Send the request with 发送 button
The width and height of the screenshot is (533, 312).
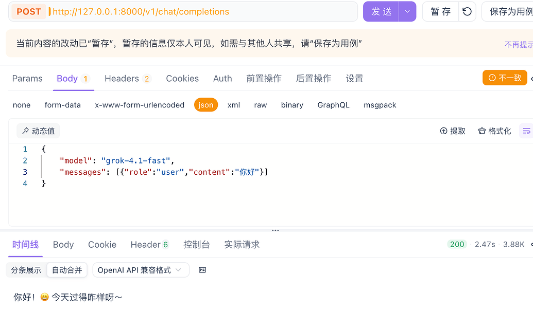[x=381, y=11]
